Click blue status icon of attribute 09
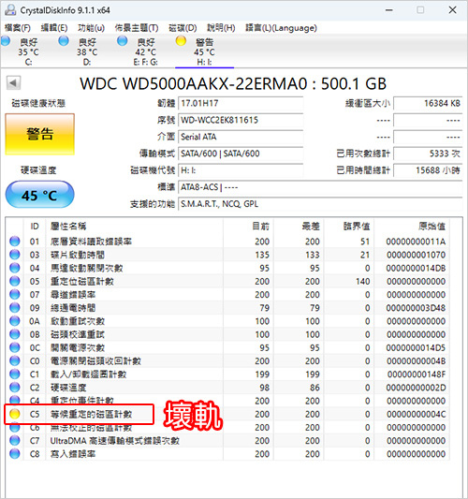This screenshot has height=499, width=468. (15, 308)
